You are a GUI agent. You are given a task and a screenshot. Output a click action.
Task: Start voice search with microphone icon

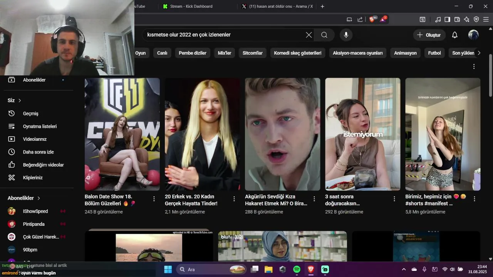click(346, 35)
